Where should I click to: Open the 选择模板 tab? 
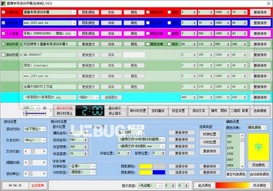260,111
